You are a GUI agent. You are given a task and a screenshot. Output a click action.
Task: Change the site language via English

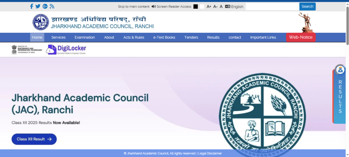point(234,6)
